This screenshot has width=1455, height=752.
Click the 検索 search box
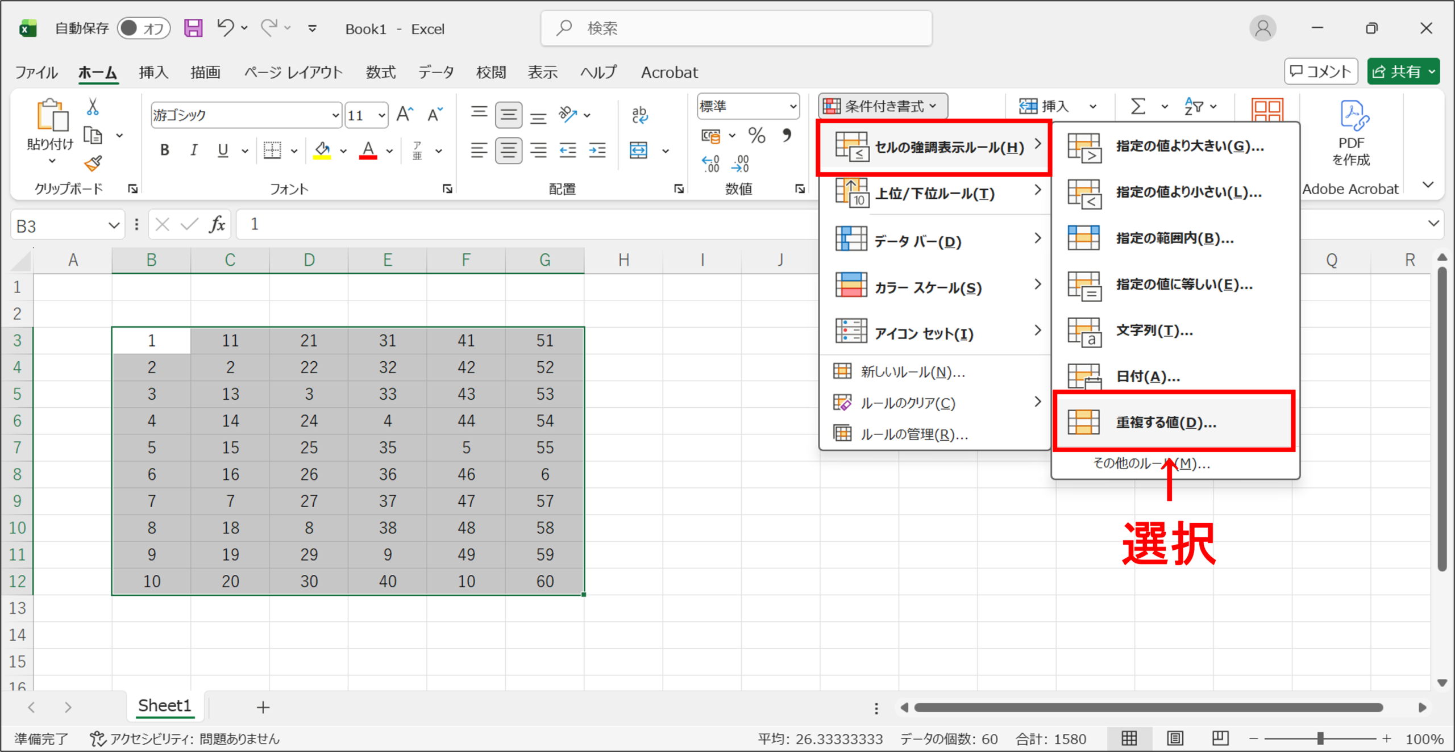click(x=737, y=28)
